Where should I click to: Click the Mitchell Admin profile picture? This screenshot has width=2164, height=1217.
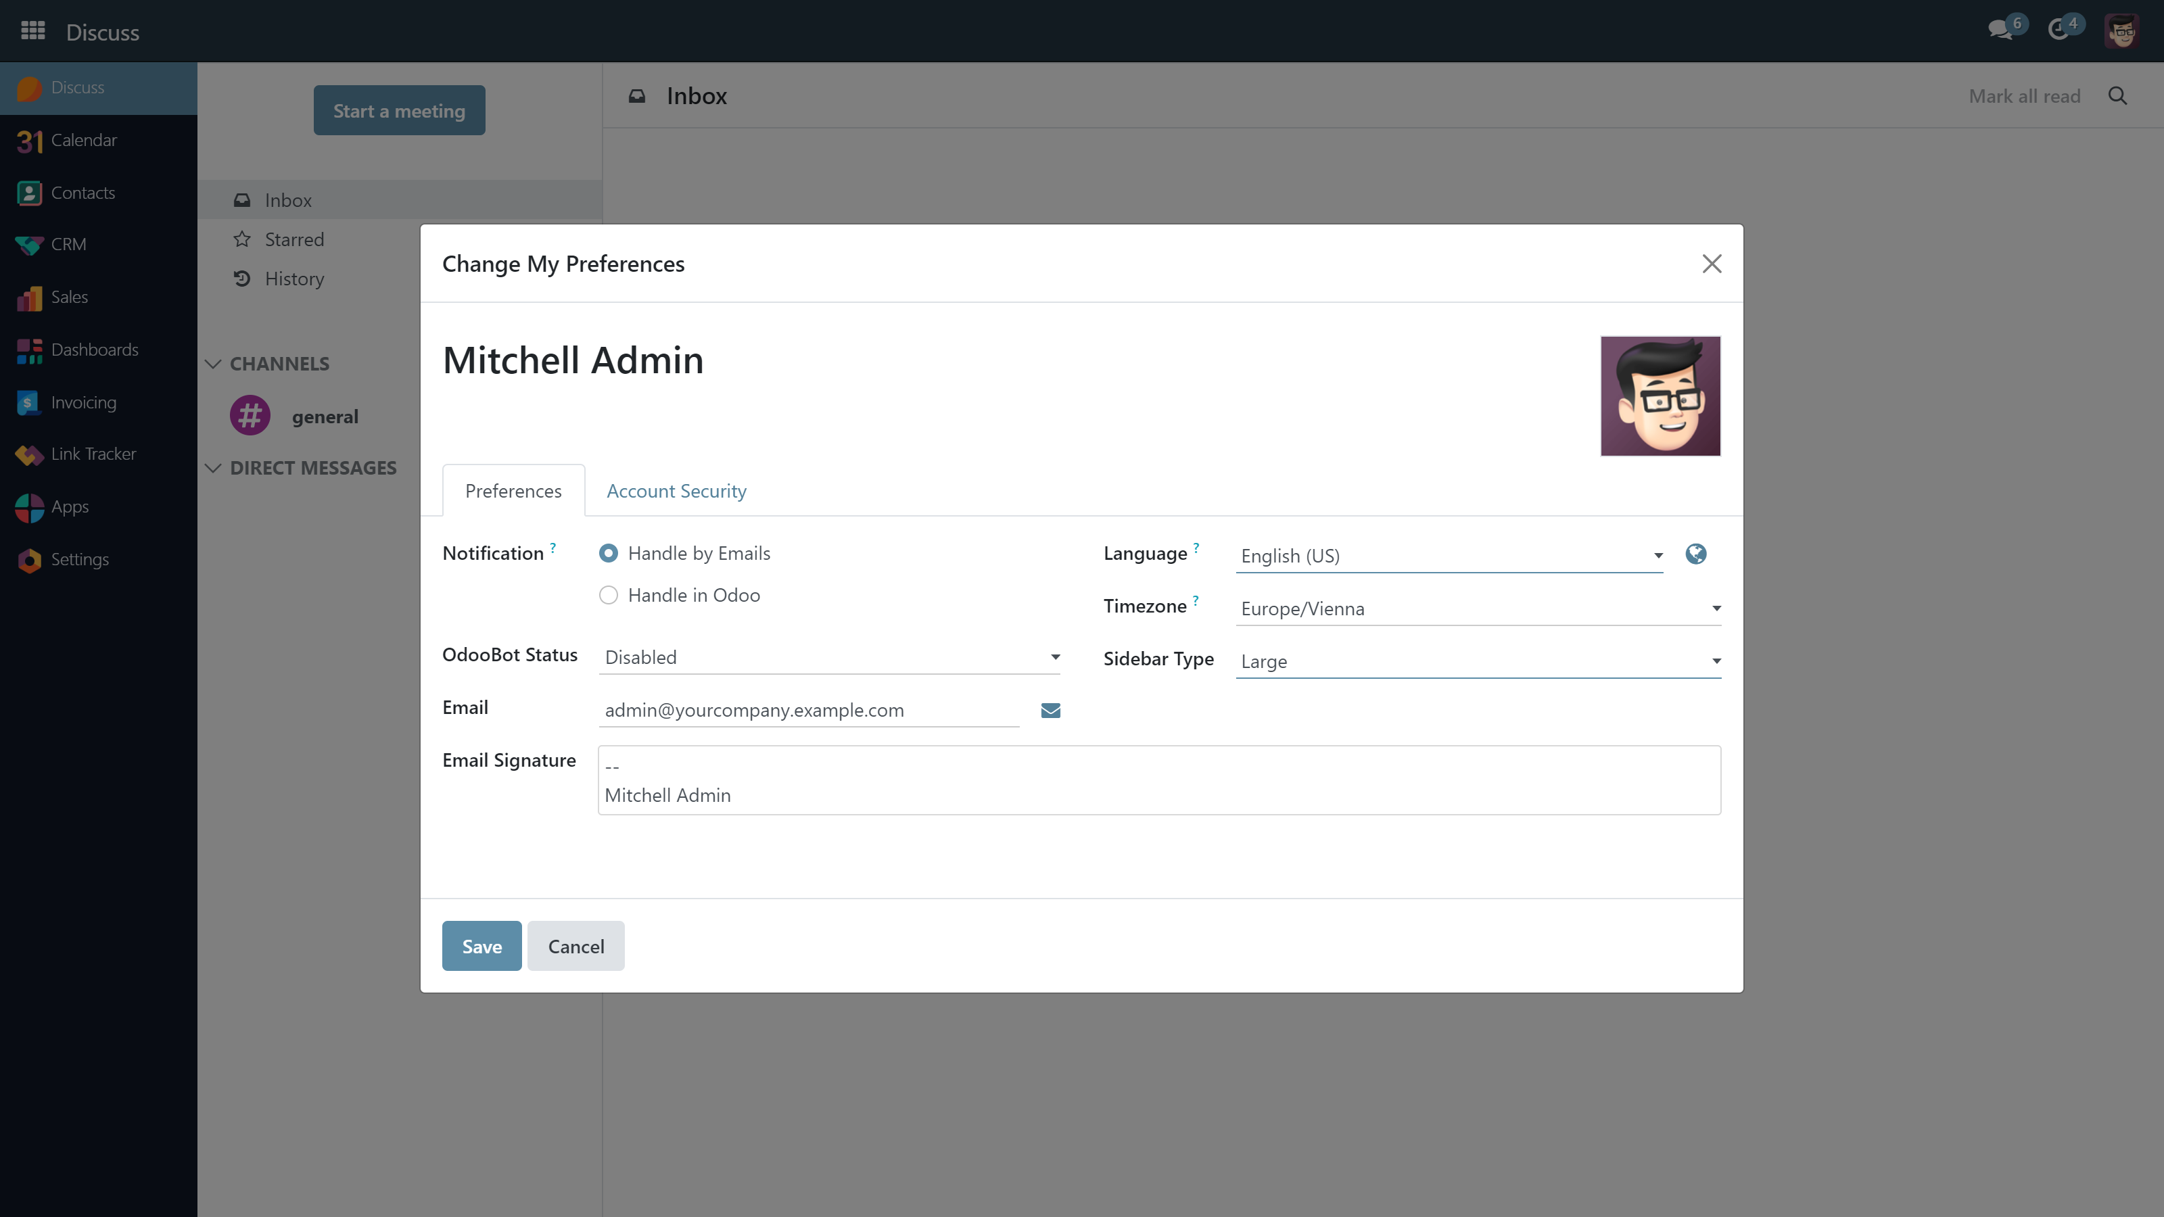1660,396
